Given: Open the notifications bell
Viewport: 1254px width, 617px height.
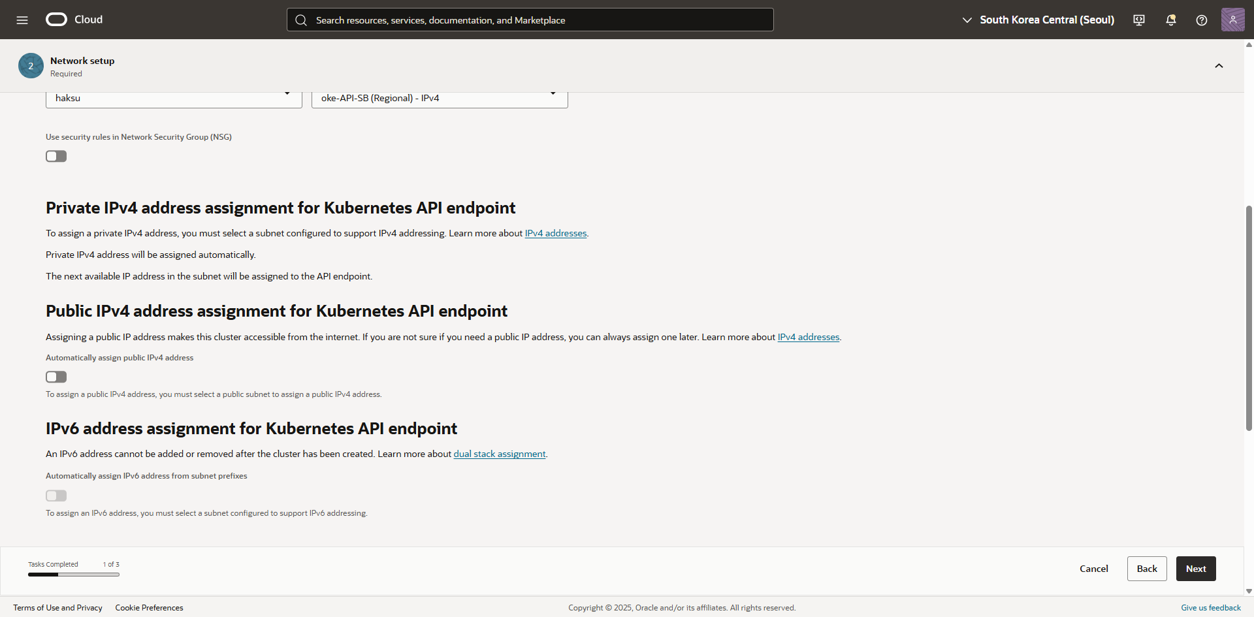Looking at the screenshot, I should pos(1170,20).
